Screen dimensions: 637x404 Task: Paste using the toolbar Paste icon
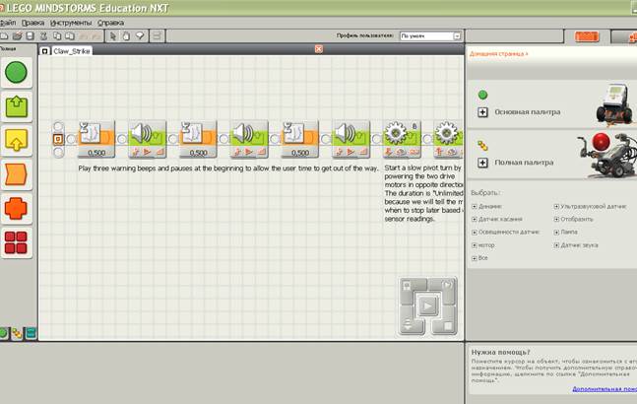click(x=70, y=36)
